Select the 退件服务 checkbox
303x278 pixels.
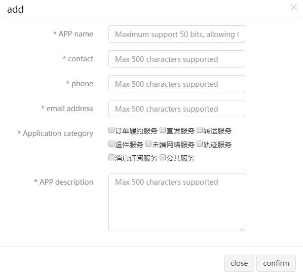(x=111, y=144)
